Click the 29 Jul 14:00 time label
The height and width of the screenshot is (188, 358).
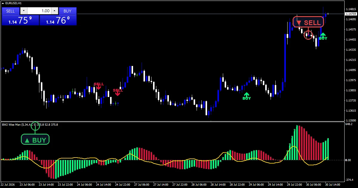point(276,184)
